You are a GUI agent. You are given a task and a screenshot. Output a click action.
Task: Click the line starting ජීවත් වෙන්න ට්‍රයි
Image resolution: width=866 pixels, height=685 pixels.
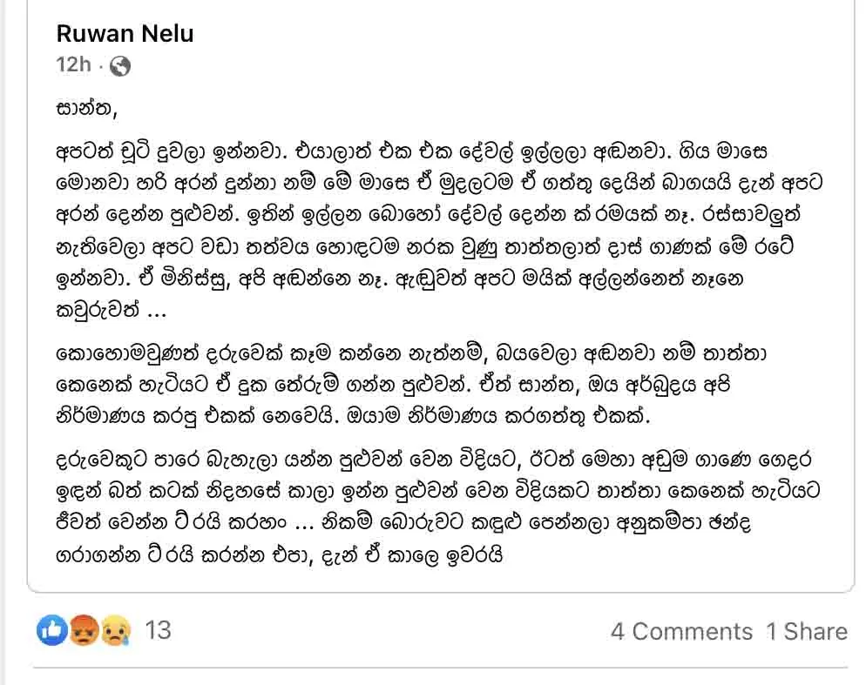pos(403,522)
